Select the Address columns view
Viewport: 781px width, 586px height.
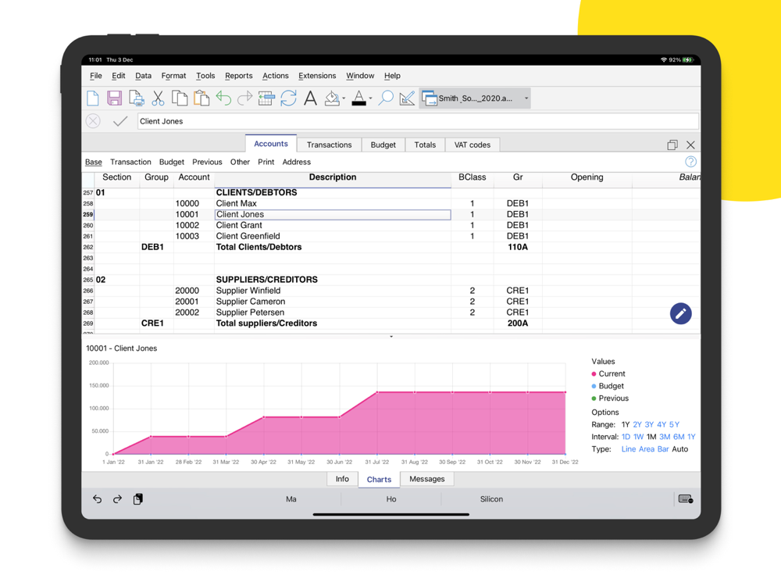pyautogui.click(x=296, y=162)
